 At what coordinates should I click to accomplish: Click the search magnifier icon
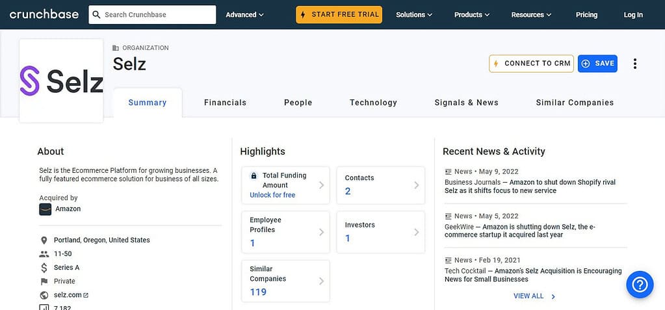97,15
